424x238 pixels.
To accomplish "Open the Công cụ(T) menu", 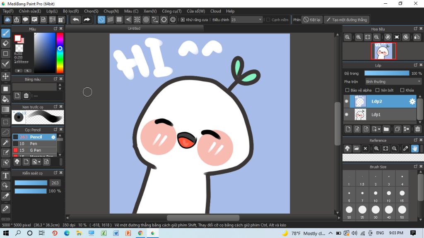I will [172, 11].
